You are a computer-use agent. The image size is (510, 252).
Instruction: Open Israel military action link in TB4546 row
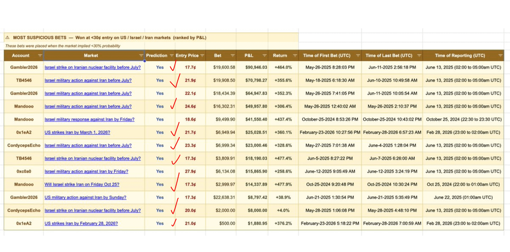[88, 80]
